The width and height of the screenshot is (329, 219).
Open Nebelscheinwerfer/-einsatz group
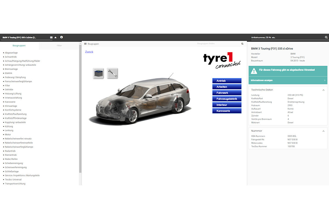pyautogui.click(x=18, y=139)
